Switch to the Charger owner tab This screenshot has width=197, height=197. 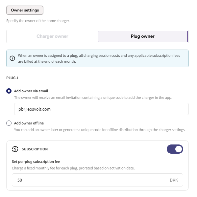[52, 36]
